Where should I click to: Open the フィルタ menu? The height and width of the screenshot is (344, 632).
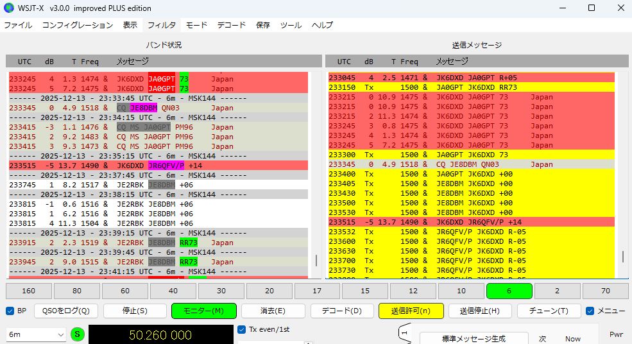(x=162, y=25)
